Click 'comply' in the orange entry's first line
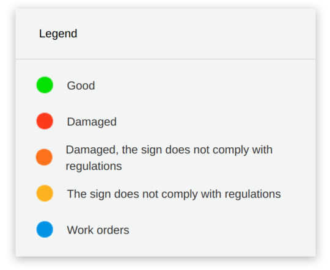Viewport: 330px width, 270px height. [x=230, y=150]
